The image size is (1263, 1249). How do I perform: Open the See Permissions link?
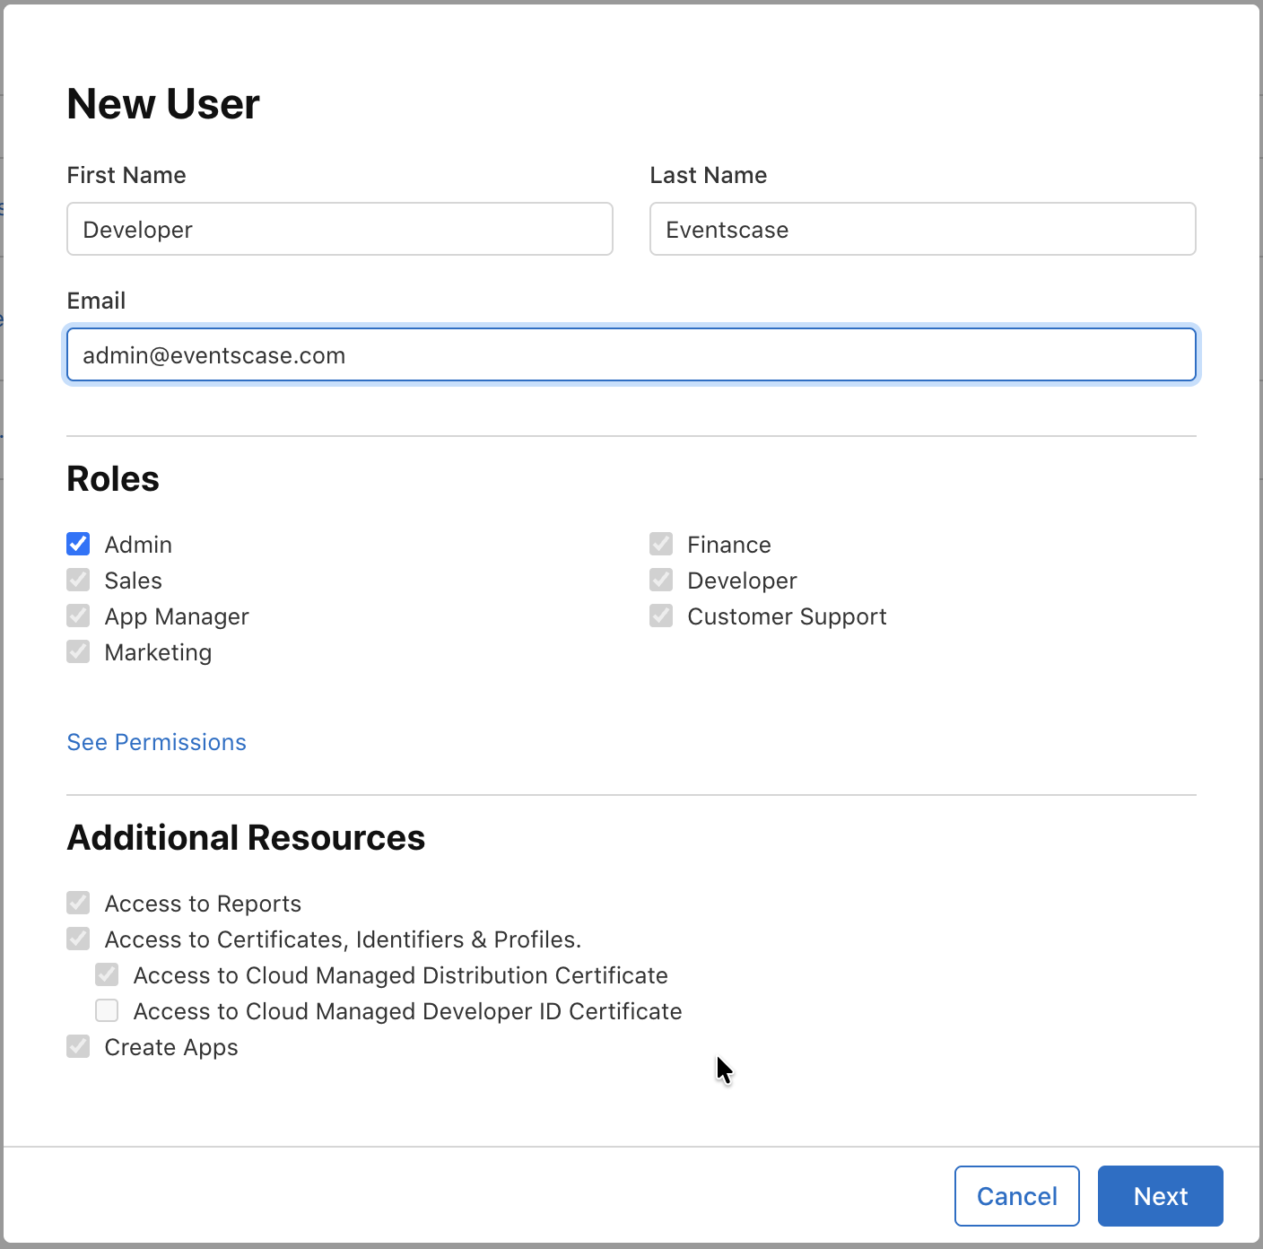[156, 742]
